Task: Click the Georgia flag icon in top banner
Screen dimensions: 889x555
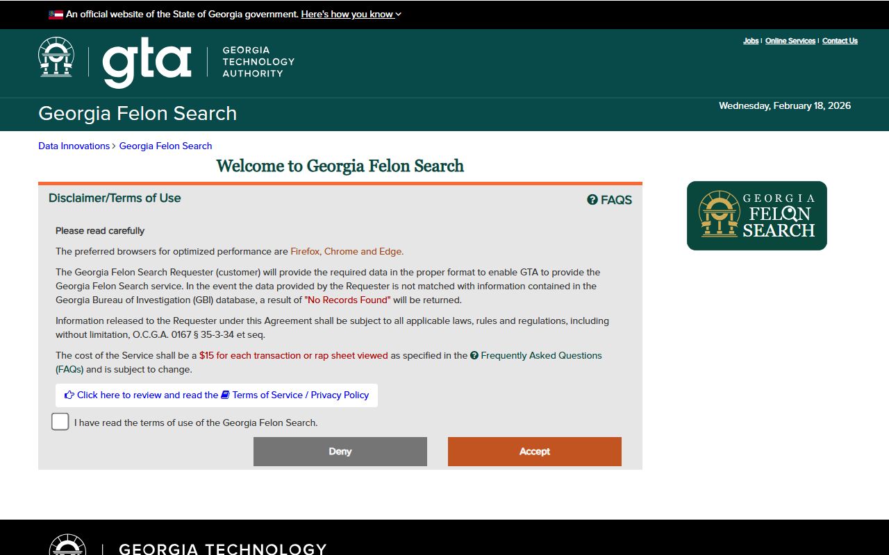Action: tap(56, 15)
